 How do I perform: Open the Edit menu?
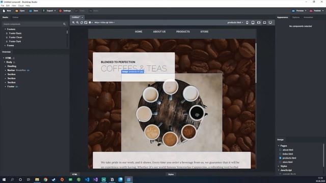(x=8, y=6)
